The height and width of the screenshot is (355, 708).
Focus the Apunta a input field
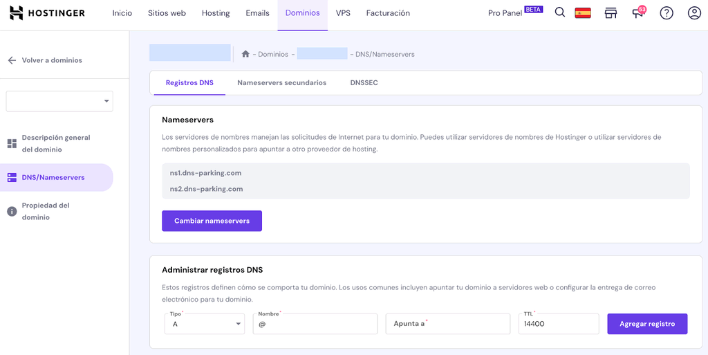tap(447, 324)
